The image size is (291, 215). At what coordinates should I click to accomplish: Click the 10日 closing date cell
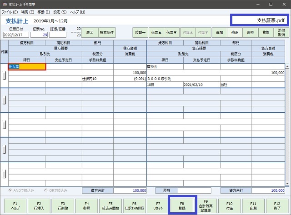pos(165,85)
